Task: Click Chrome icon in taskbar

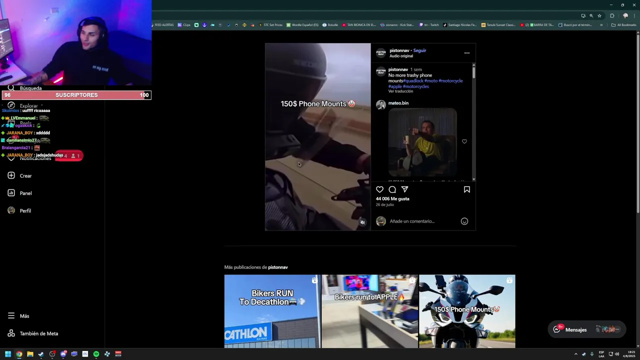Action: pos(19,354)
